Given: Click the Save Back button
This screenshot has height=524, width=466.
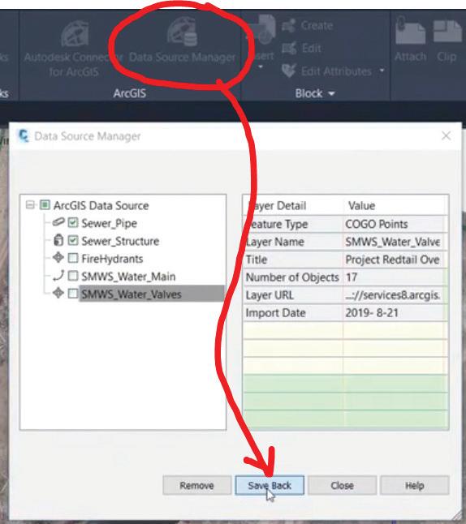Looking at the screenshot, I should tap(270, 485).
